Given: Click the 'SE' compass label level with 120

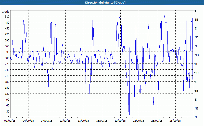Looking at the screenshot, I should pyautogui.click(x=196, y=91).
